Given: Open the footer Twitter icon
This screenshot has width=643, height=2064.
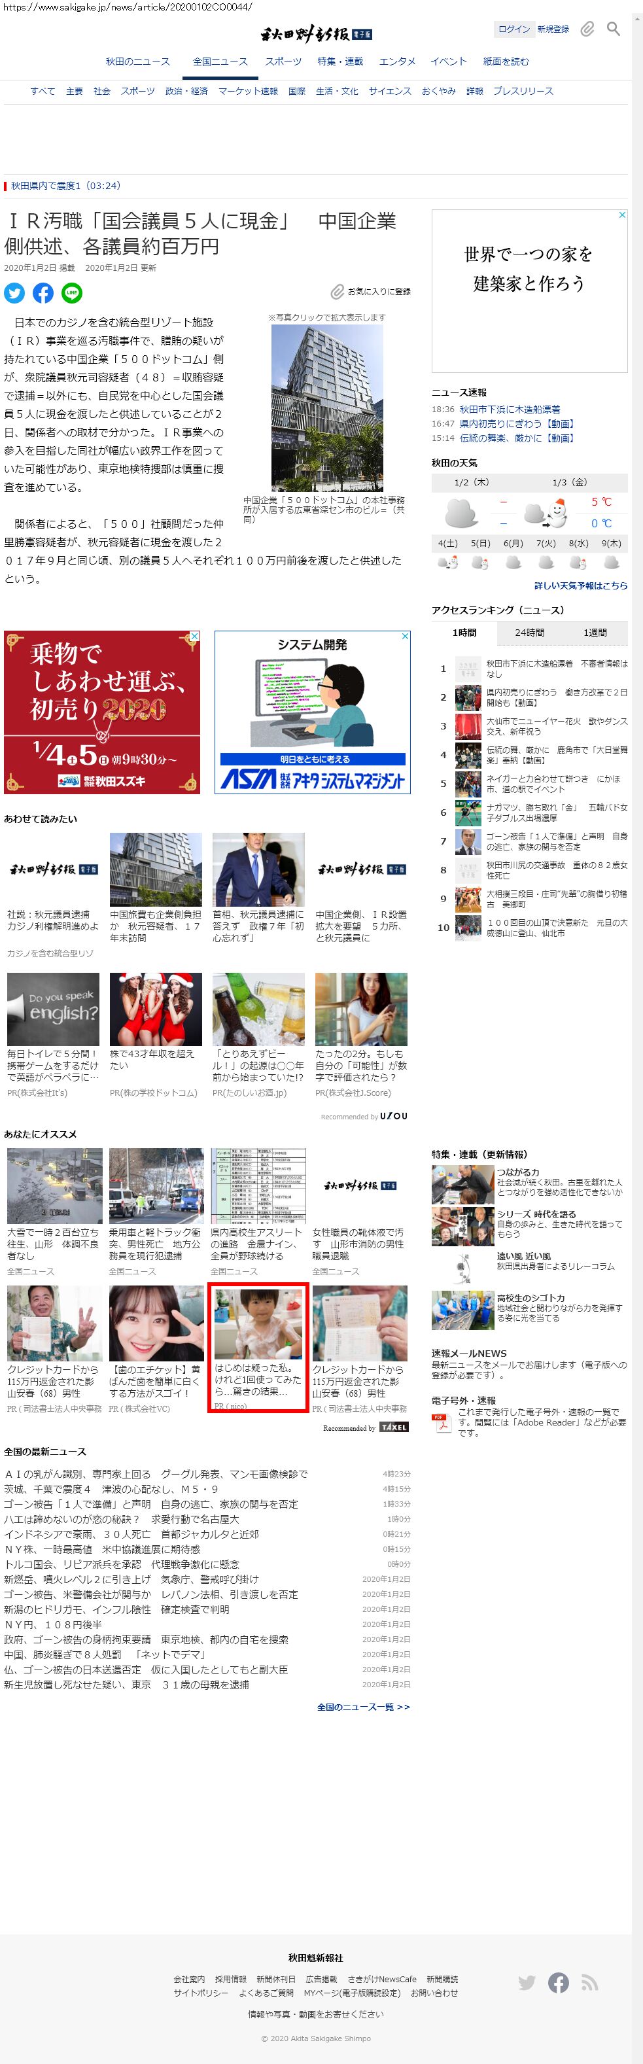Looking at the screenshot, I should coord(527,1982).
